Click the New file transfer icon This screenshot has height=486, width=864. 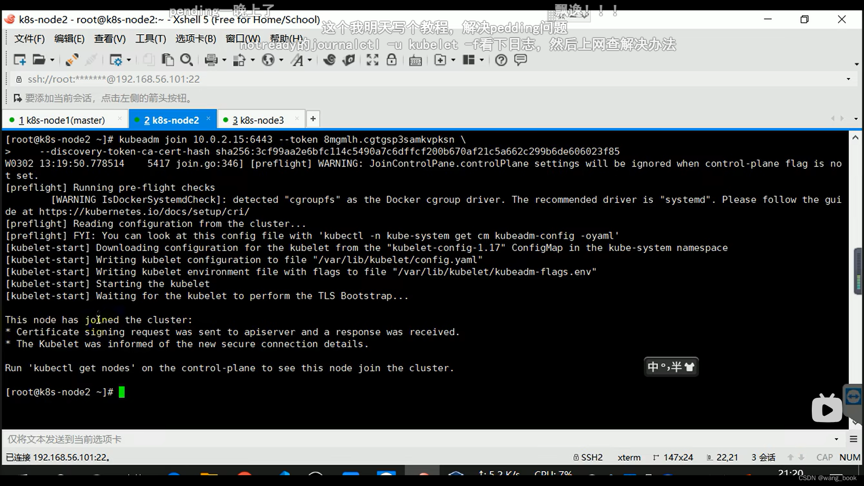pyautogui.click(x=440, y=60)
